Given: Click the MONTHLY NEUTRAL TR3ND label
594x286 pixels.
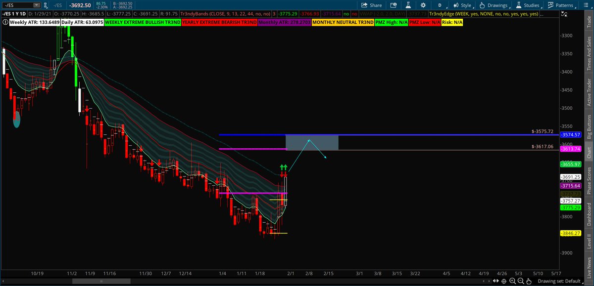Looking at the screenshot, I should (x=344, y=23).
